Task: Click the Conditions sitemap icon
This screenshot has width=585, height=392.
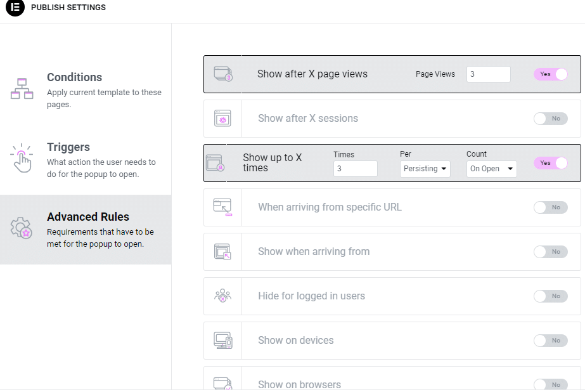Action: [22, 88]
